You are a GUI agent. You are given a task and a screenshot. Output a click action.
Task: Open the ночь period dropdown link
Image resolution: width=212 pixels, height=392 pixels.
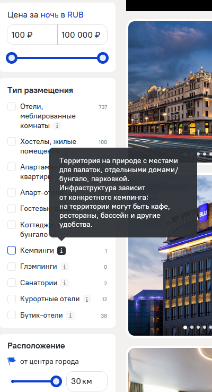[x=49, y=15]
